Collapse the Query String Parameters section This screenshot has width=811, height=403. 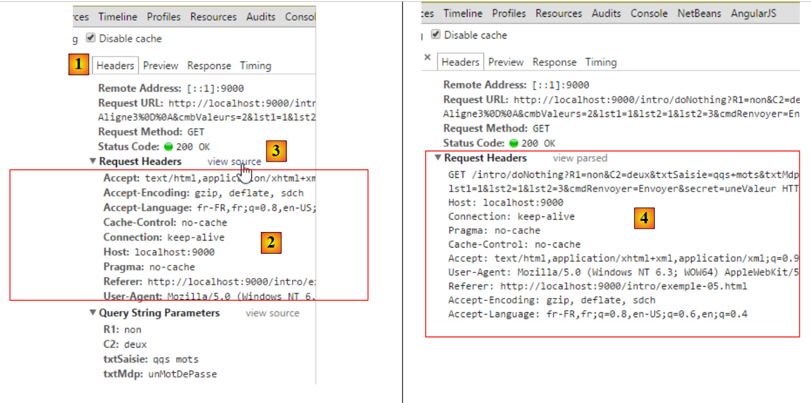click(93, 313)
